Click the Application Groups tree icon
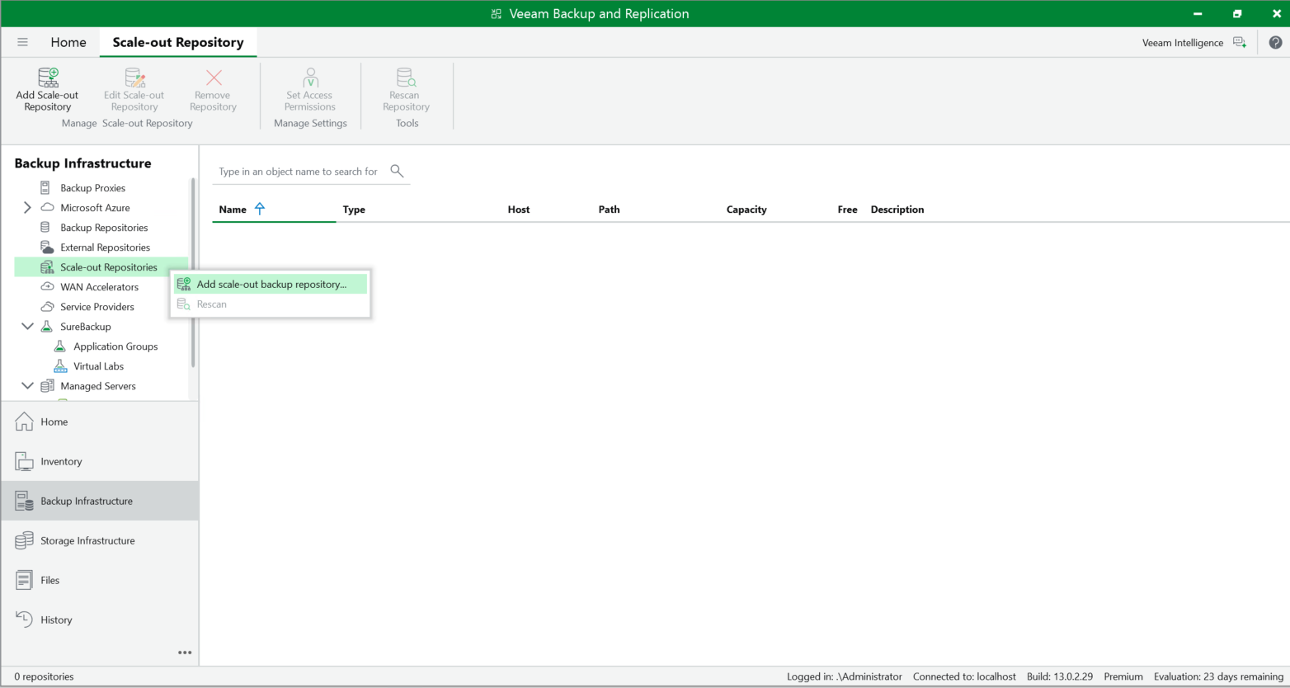The image size is (1290, 688). [x=59, y=346]
